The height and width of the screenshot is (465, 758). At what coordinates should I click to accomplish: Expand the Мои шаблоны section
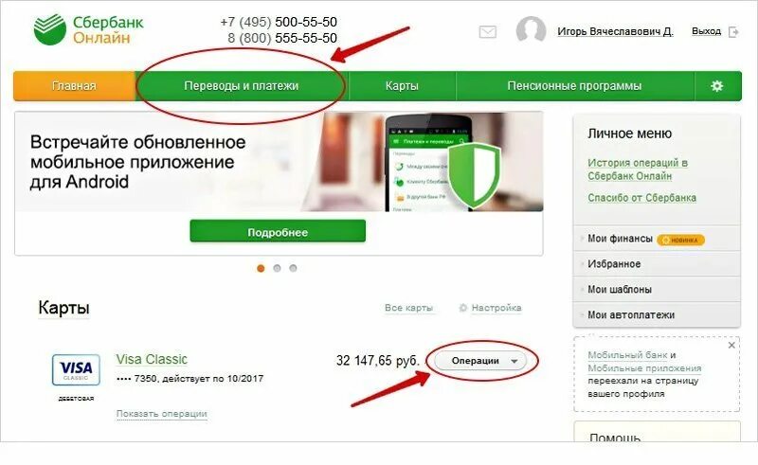pyautogui.click(x=657, y=289)
